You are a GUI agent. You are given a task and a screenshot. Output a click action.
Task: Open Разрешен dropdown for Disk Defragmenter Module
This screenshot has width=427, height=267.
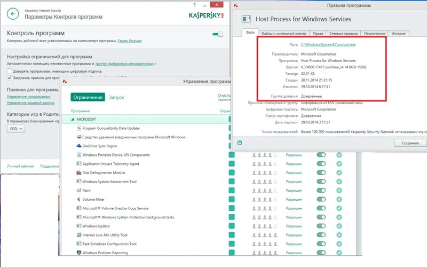coord(294,172)
